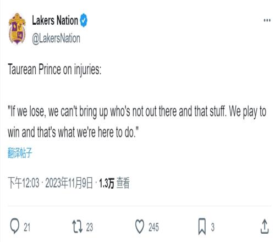This screenshot has width=275, height=242.
Task: Click the repost count 23
Action: pos(90,227)
